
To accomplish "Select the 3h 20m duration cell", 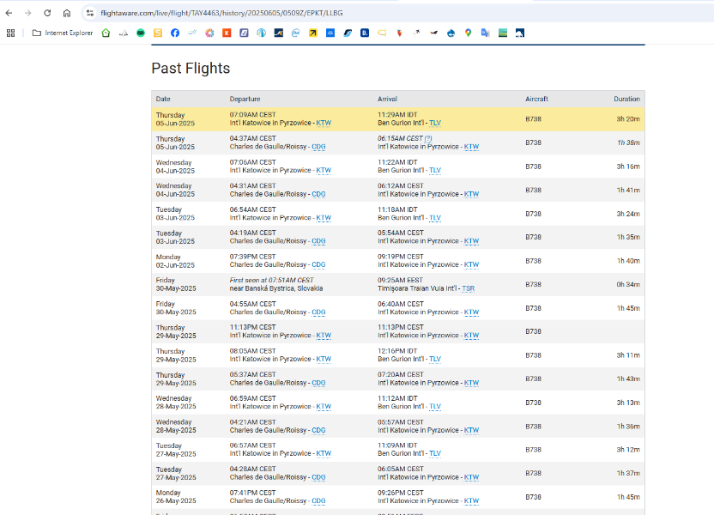I will point(628,118).
